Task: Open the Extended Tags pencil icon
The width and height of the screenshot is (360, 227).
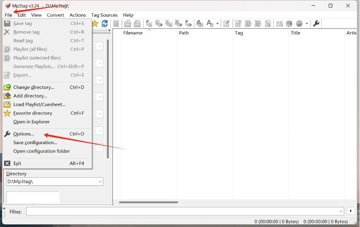Action: coord(227,23)
